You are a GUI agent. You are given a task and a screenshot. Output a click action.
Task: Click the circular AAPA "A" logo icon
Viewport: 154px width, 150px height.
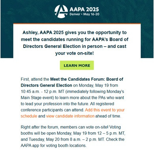coord(61,11)
